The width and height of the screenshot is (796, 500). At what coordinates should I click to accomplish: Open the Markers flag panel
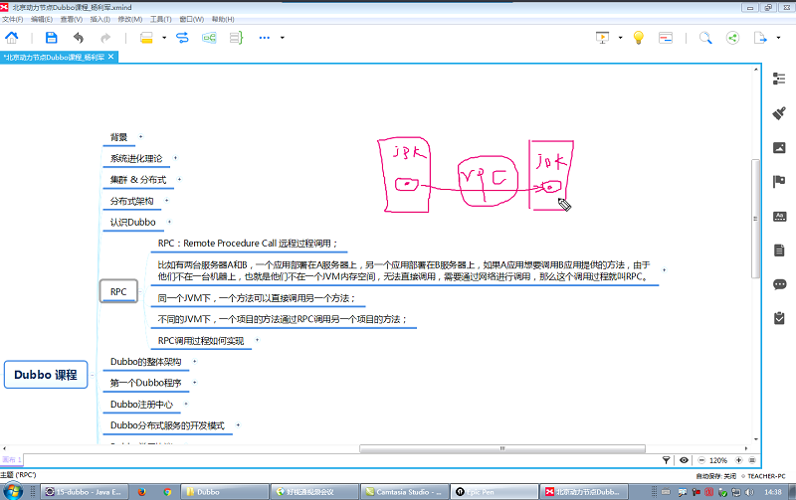click(779, 181)
